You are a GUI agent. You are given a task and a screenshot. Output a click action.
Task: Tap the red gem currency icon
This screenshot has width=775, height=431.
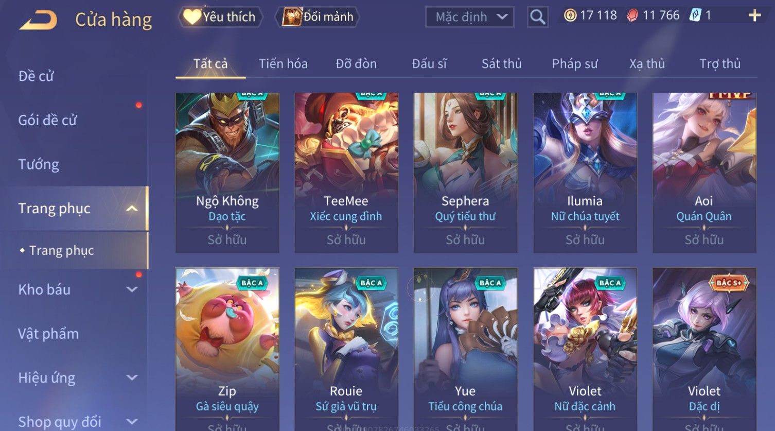click(632, 16)
